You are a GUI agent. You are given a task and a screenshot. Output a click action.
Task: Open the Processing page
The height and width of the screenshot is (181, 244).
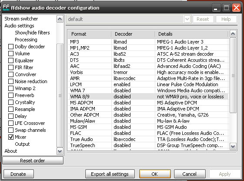click(x=26, y=40)
